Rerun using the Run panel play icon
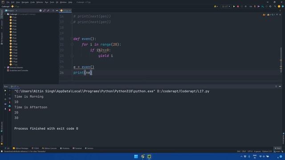Viewport: 285px width, 160px height. 5,91
